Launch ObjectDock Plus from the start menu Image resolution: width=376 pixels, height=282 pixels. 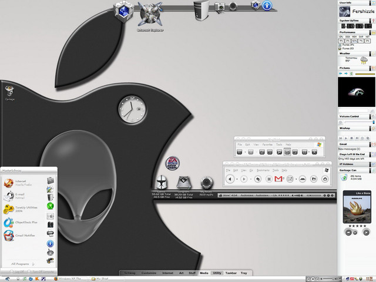[x=21, y=223]
